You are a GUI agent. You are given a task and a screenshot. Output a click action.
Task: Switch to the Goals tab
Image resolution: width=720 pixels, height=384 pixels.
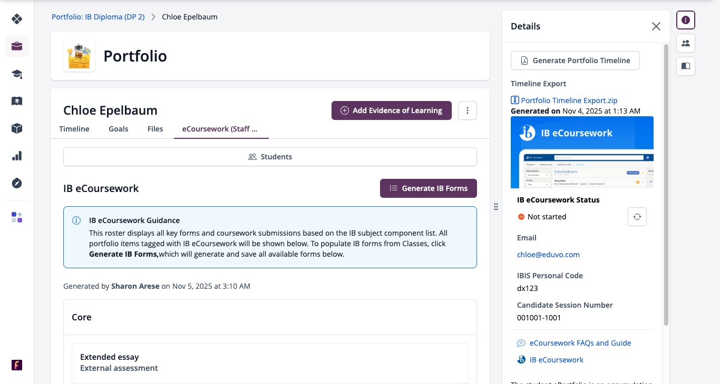tap(119, 129)
